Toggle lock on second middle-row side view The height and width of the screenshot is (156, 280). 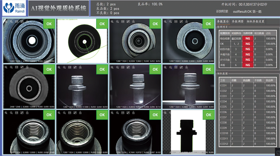pos(80,67)
